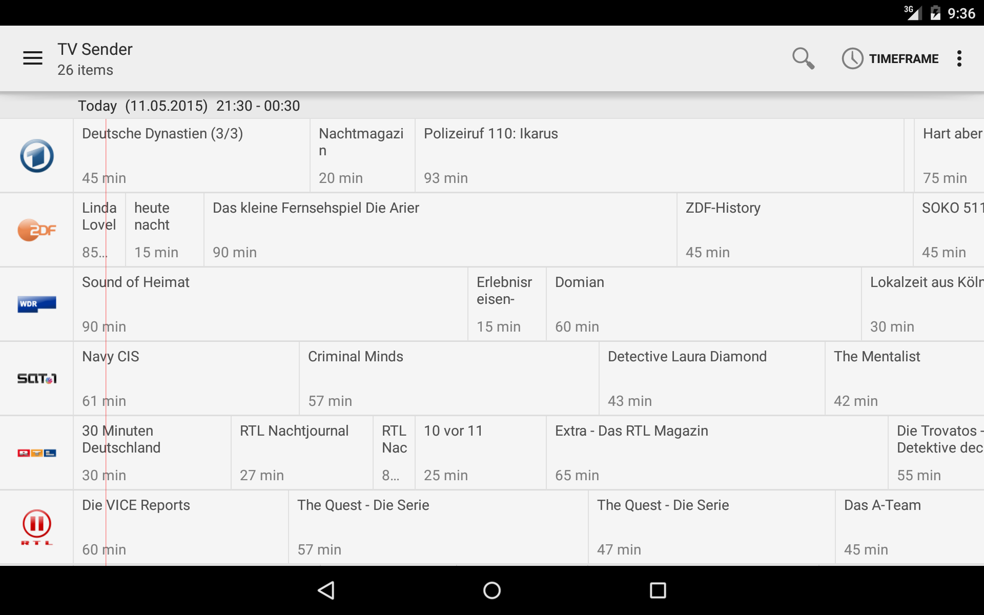Tap the Android back button
The image size is (984, 615).
point(326,590)
